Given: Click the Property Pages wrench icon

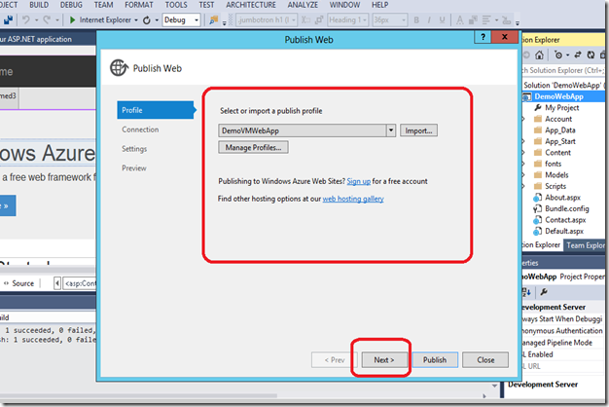Looking at the screenshot, I should pos(544,292).
